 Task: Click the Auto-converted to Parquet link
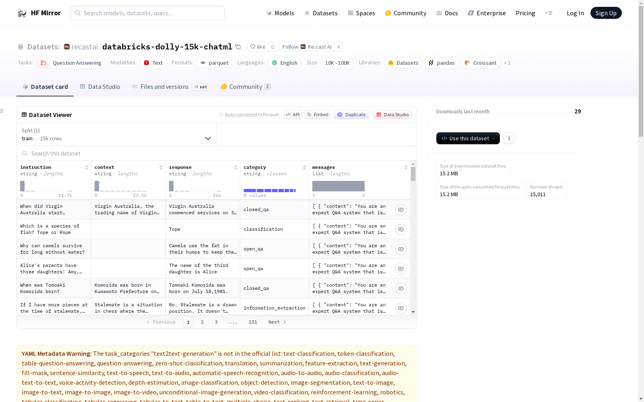[252, 115]
